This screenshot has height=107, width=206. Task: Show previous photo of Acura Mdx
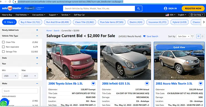pyautogui.click(x=155, y=61)
